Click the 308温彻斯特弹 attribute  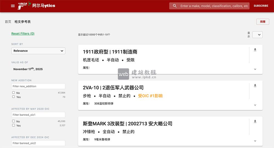(x=104, y=103)
